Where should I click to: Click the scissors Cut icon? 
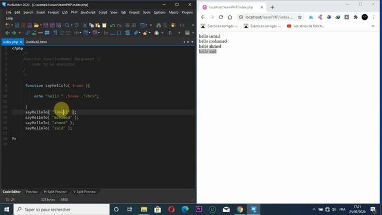point(85,25)
